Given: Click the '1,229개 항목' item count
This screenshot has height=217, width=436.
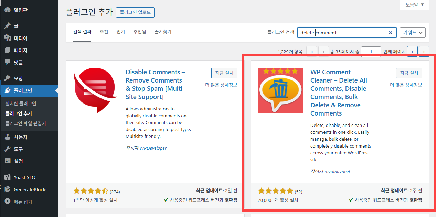Looking at the screenshot, I should click(290, 52).
